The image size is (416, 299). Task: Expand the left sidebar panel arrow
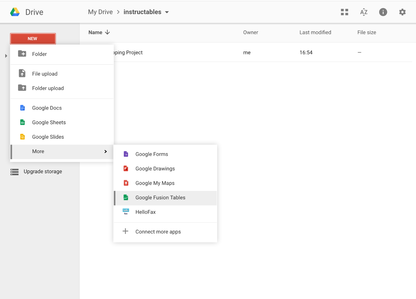(6, 56)
